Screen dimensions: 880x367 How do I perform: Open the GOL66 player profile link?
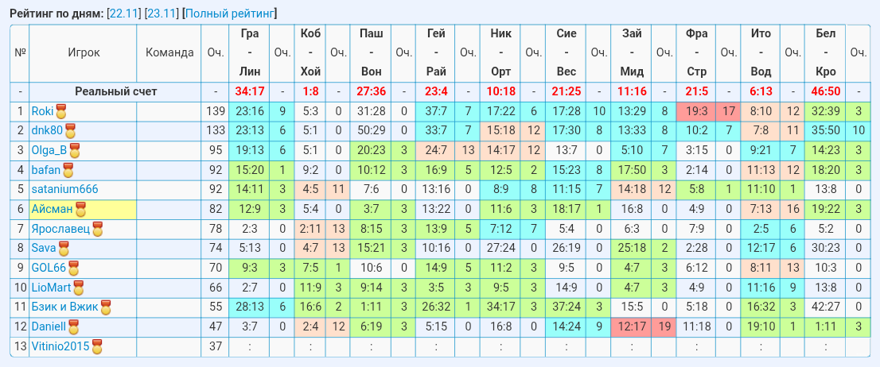(x=49, y=268)
